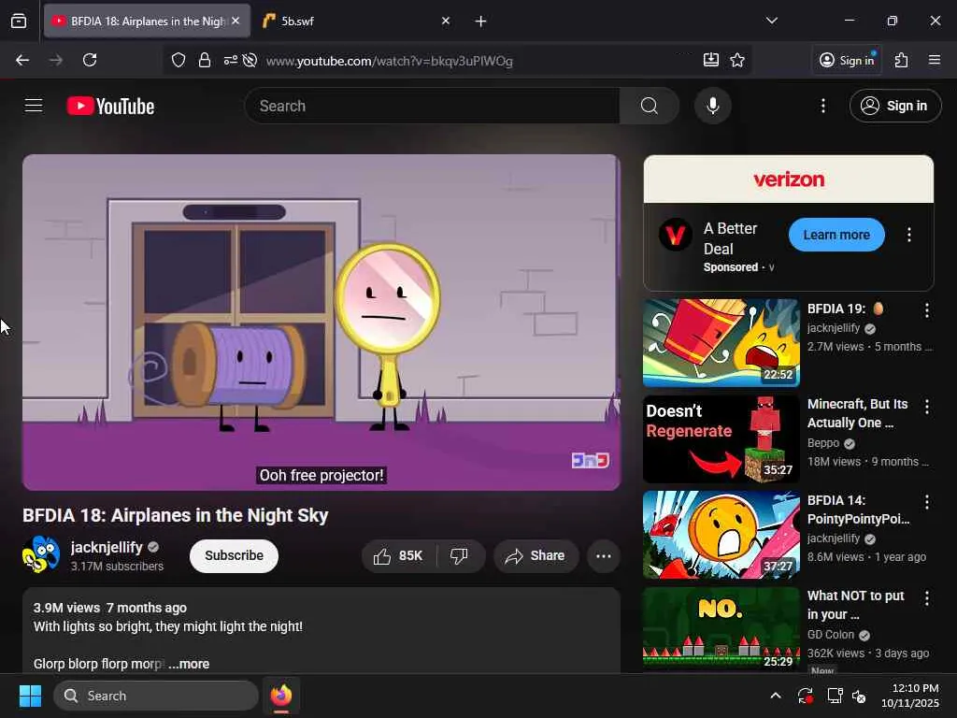
Task: Open the YouTube guide hamburger menu
Action: 34,106
